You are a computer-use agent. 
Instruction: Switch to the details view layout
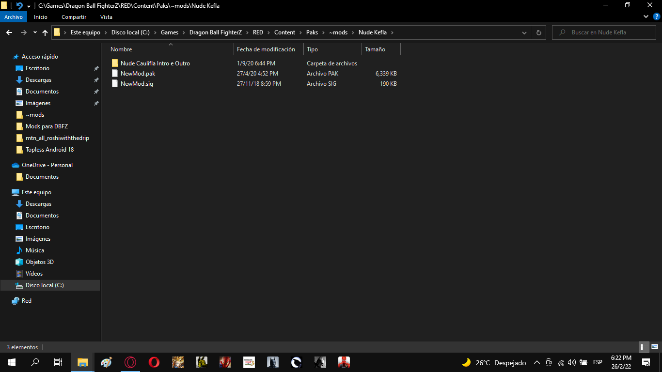(644, 347)
